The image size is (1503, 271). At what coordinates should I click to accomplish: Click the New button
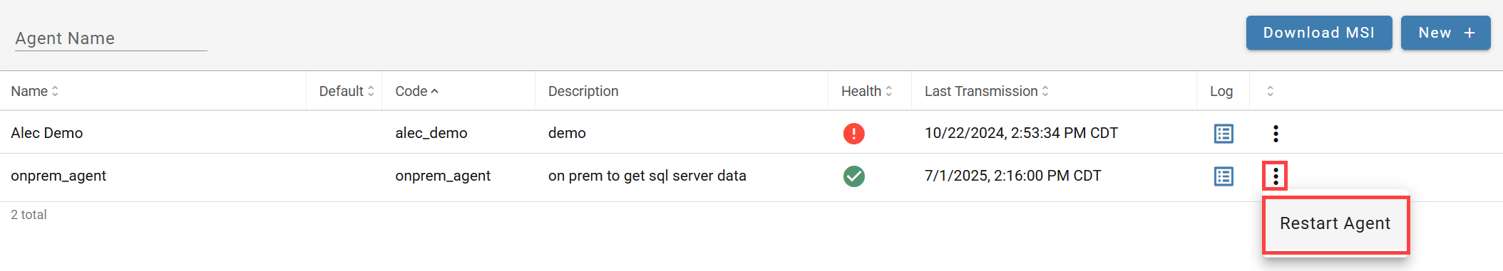(1446, 33)
